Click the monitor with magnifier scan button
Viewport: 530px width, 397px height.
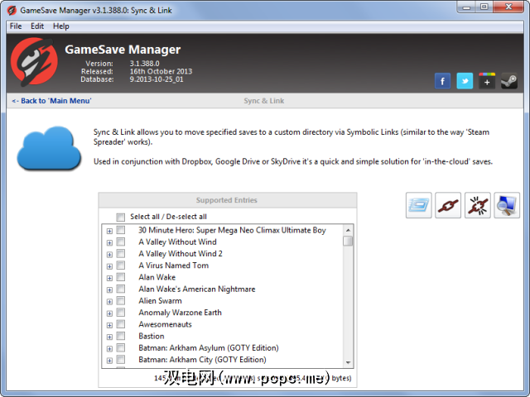tap(507, 205)
